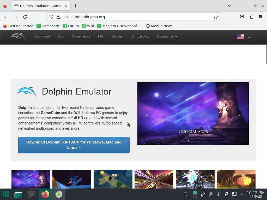
Task: Open the armored character thumbnail
Action: click(x=195, y=179)
